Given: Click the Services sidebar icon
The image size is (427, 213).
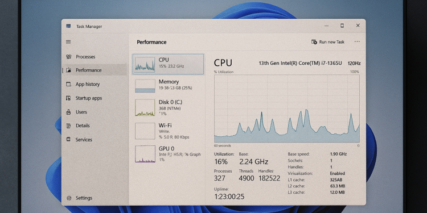Looking at the screenshot, I should pyautogui.click(x=69, y=139).
